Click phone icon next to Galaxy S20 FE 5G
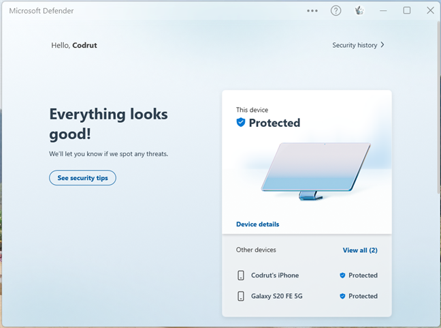Screen dimensions: 441x328 241,296
